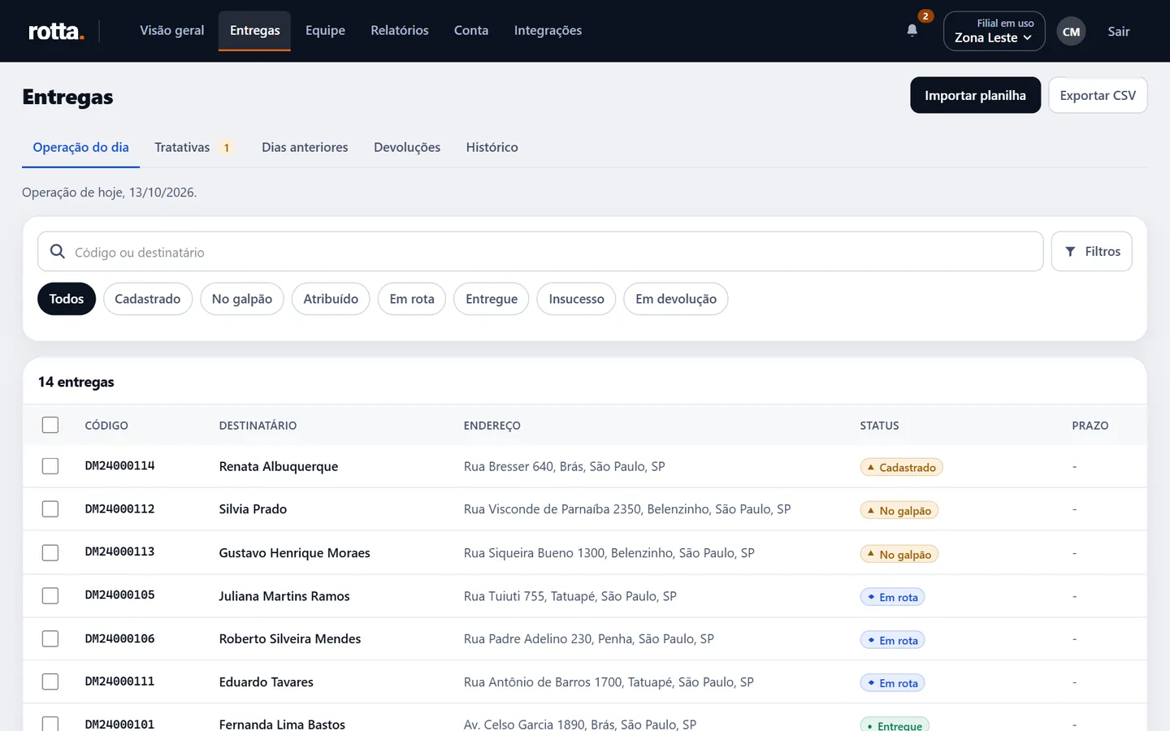This screenshot has height=731, width=1170.
Task: Click the Importar planilha button
Action: point(975,95)
